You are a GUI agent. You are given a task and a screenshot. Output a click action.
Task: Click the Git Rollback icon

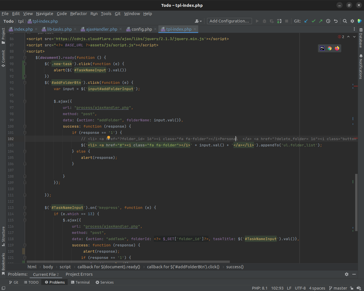[x=336, y=21]
